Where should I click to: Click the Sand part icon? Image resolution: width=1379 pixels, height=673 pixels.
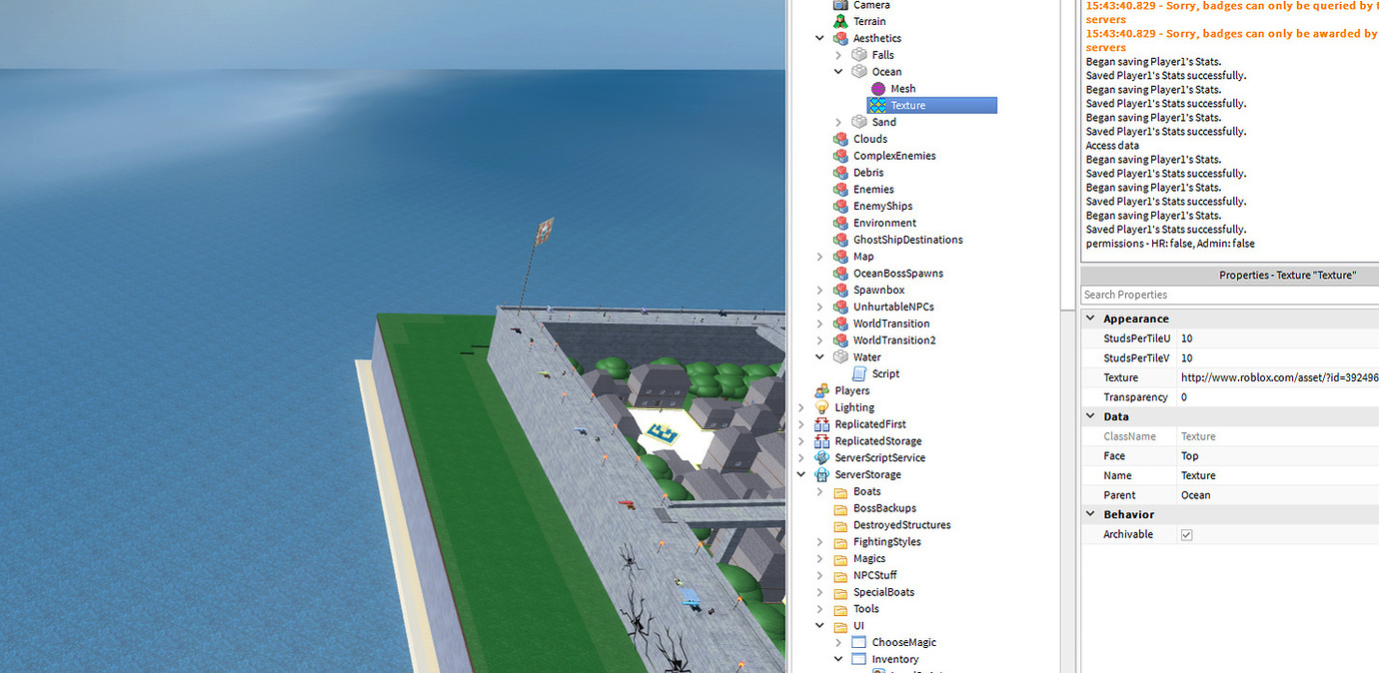click(x=859, y=122)
